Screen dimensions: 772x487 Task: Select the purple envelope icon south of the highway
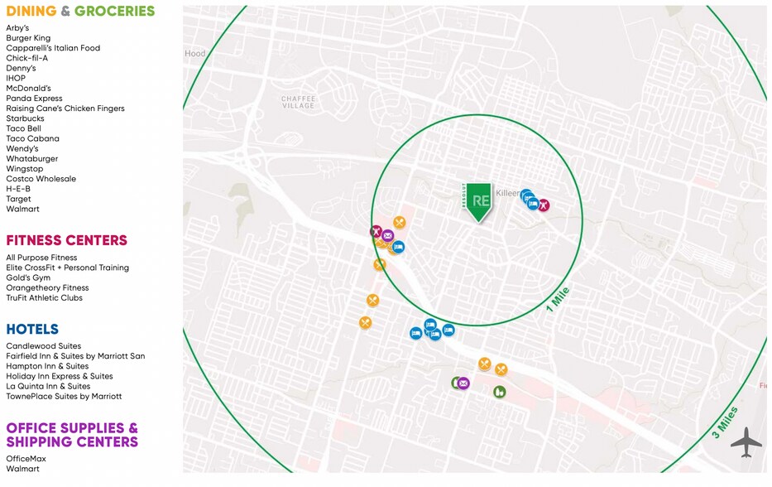(x=463, y=383)
